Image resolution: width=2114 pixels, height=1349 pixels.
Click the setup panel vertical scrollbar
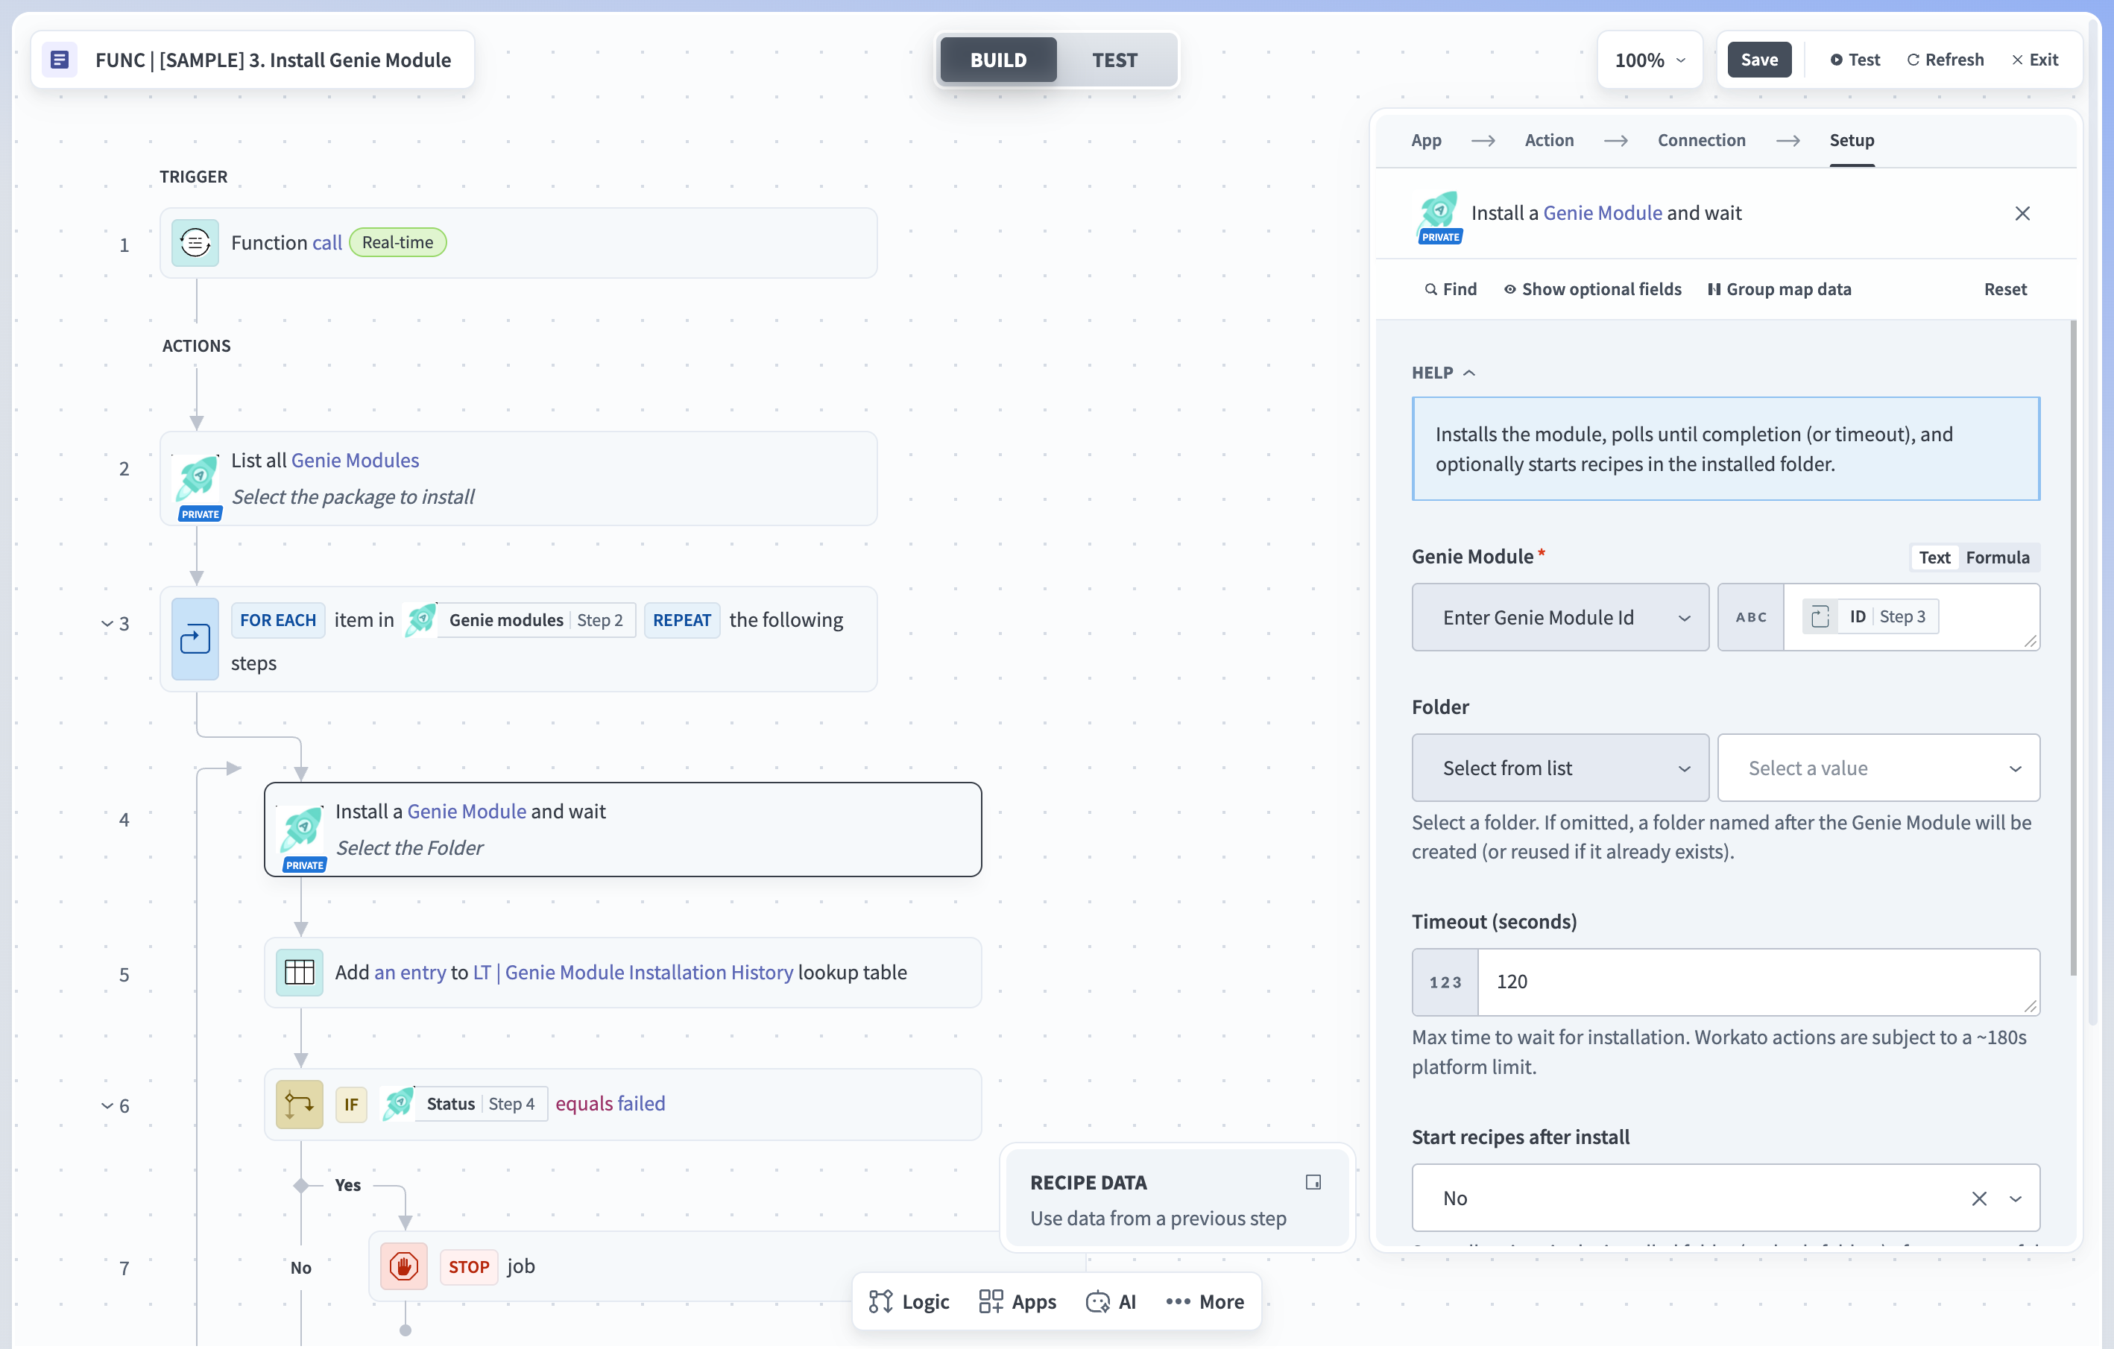pyautogui.click(x=2074, y=648)
